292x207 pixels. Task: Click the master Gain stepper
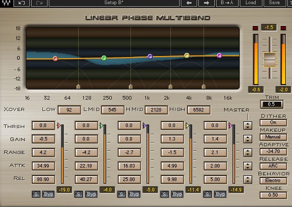[x=247, y=139]
